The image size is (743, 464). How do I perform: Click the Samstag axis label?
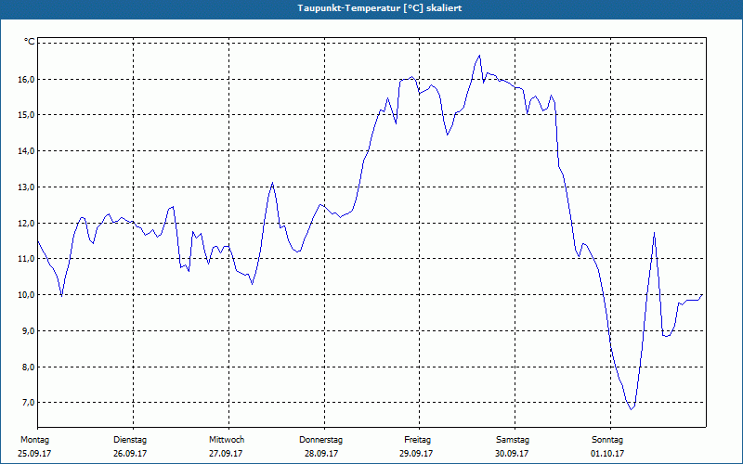[x=513, y=440]
